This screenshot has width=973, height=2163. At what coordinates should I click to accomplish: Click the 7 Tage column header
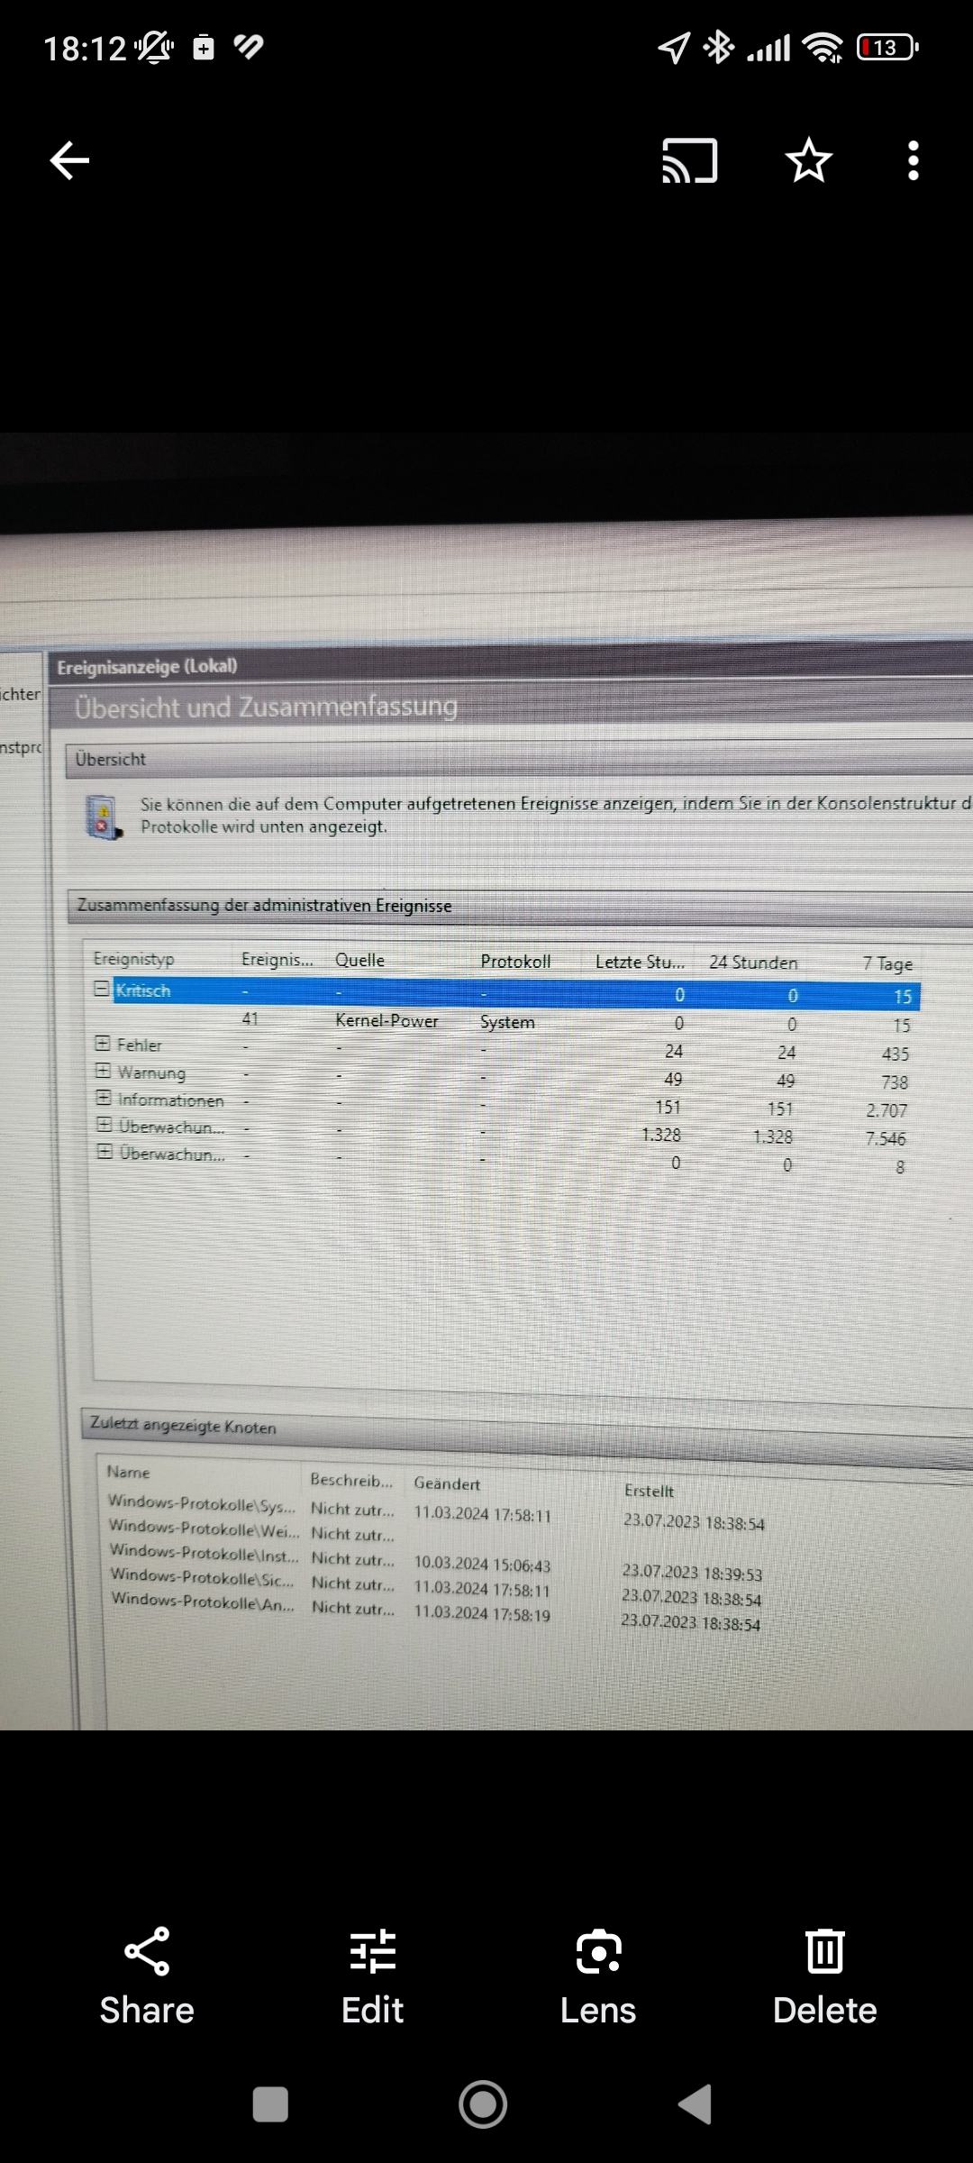pyautogui.click(x=887, y=963)
